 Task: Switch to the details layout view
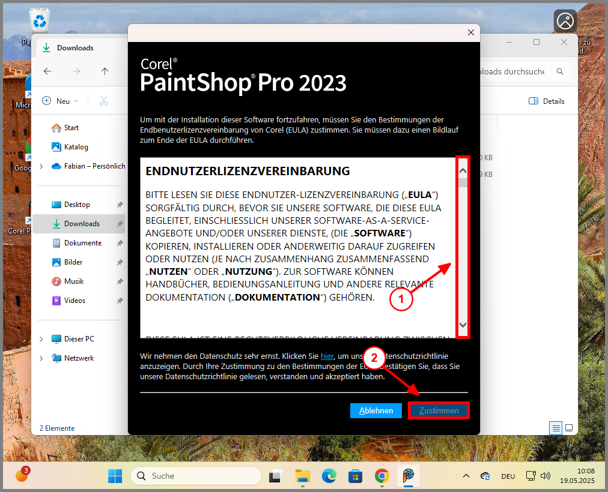pos(555,428)
